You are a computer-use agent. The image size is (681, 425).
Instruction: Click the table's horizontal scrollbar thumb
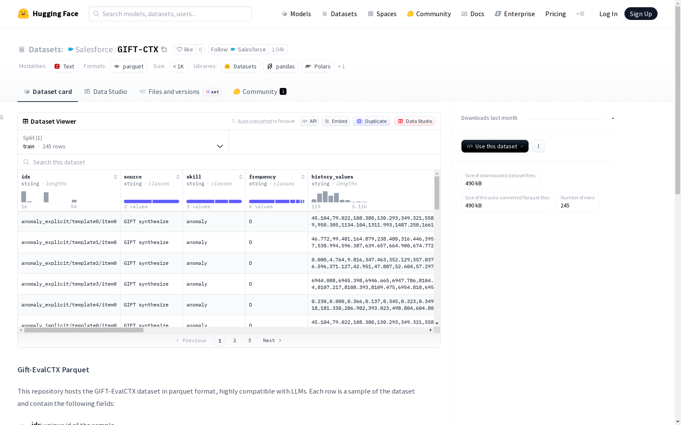click(84, 330)
